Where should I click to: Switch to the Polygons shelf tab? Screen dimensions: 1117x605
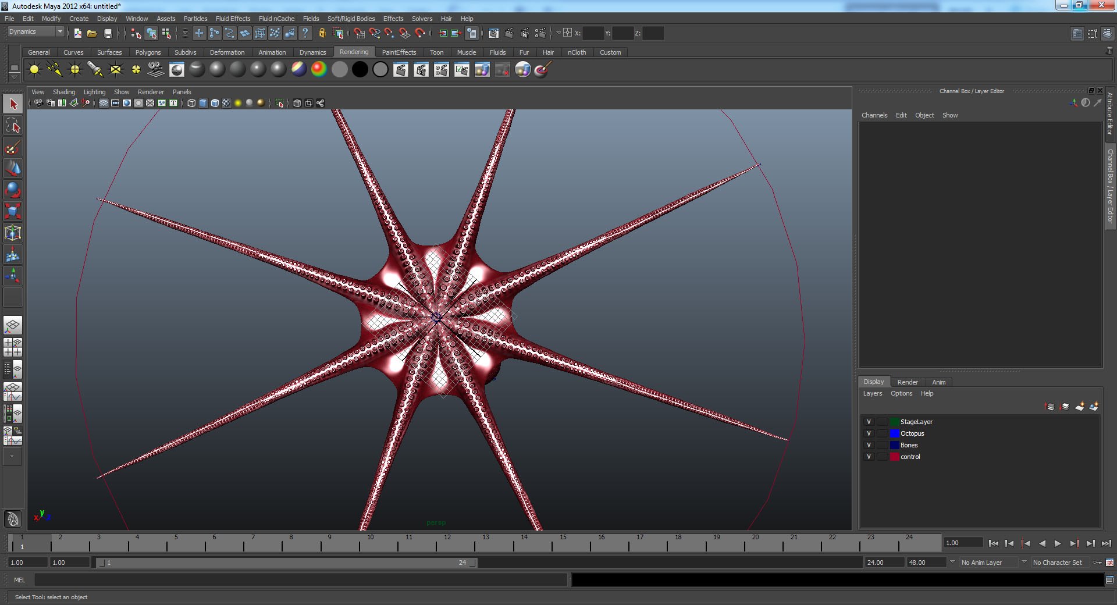click(148, 52)
